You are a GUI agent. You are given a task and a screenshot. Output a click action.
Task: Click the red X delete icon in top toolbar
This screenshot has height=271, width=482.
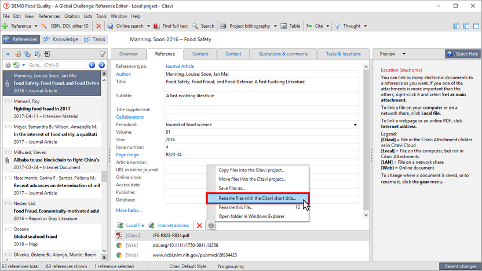[x=98, y=26]
